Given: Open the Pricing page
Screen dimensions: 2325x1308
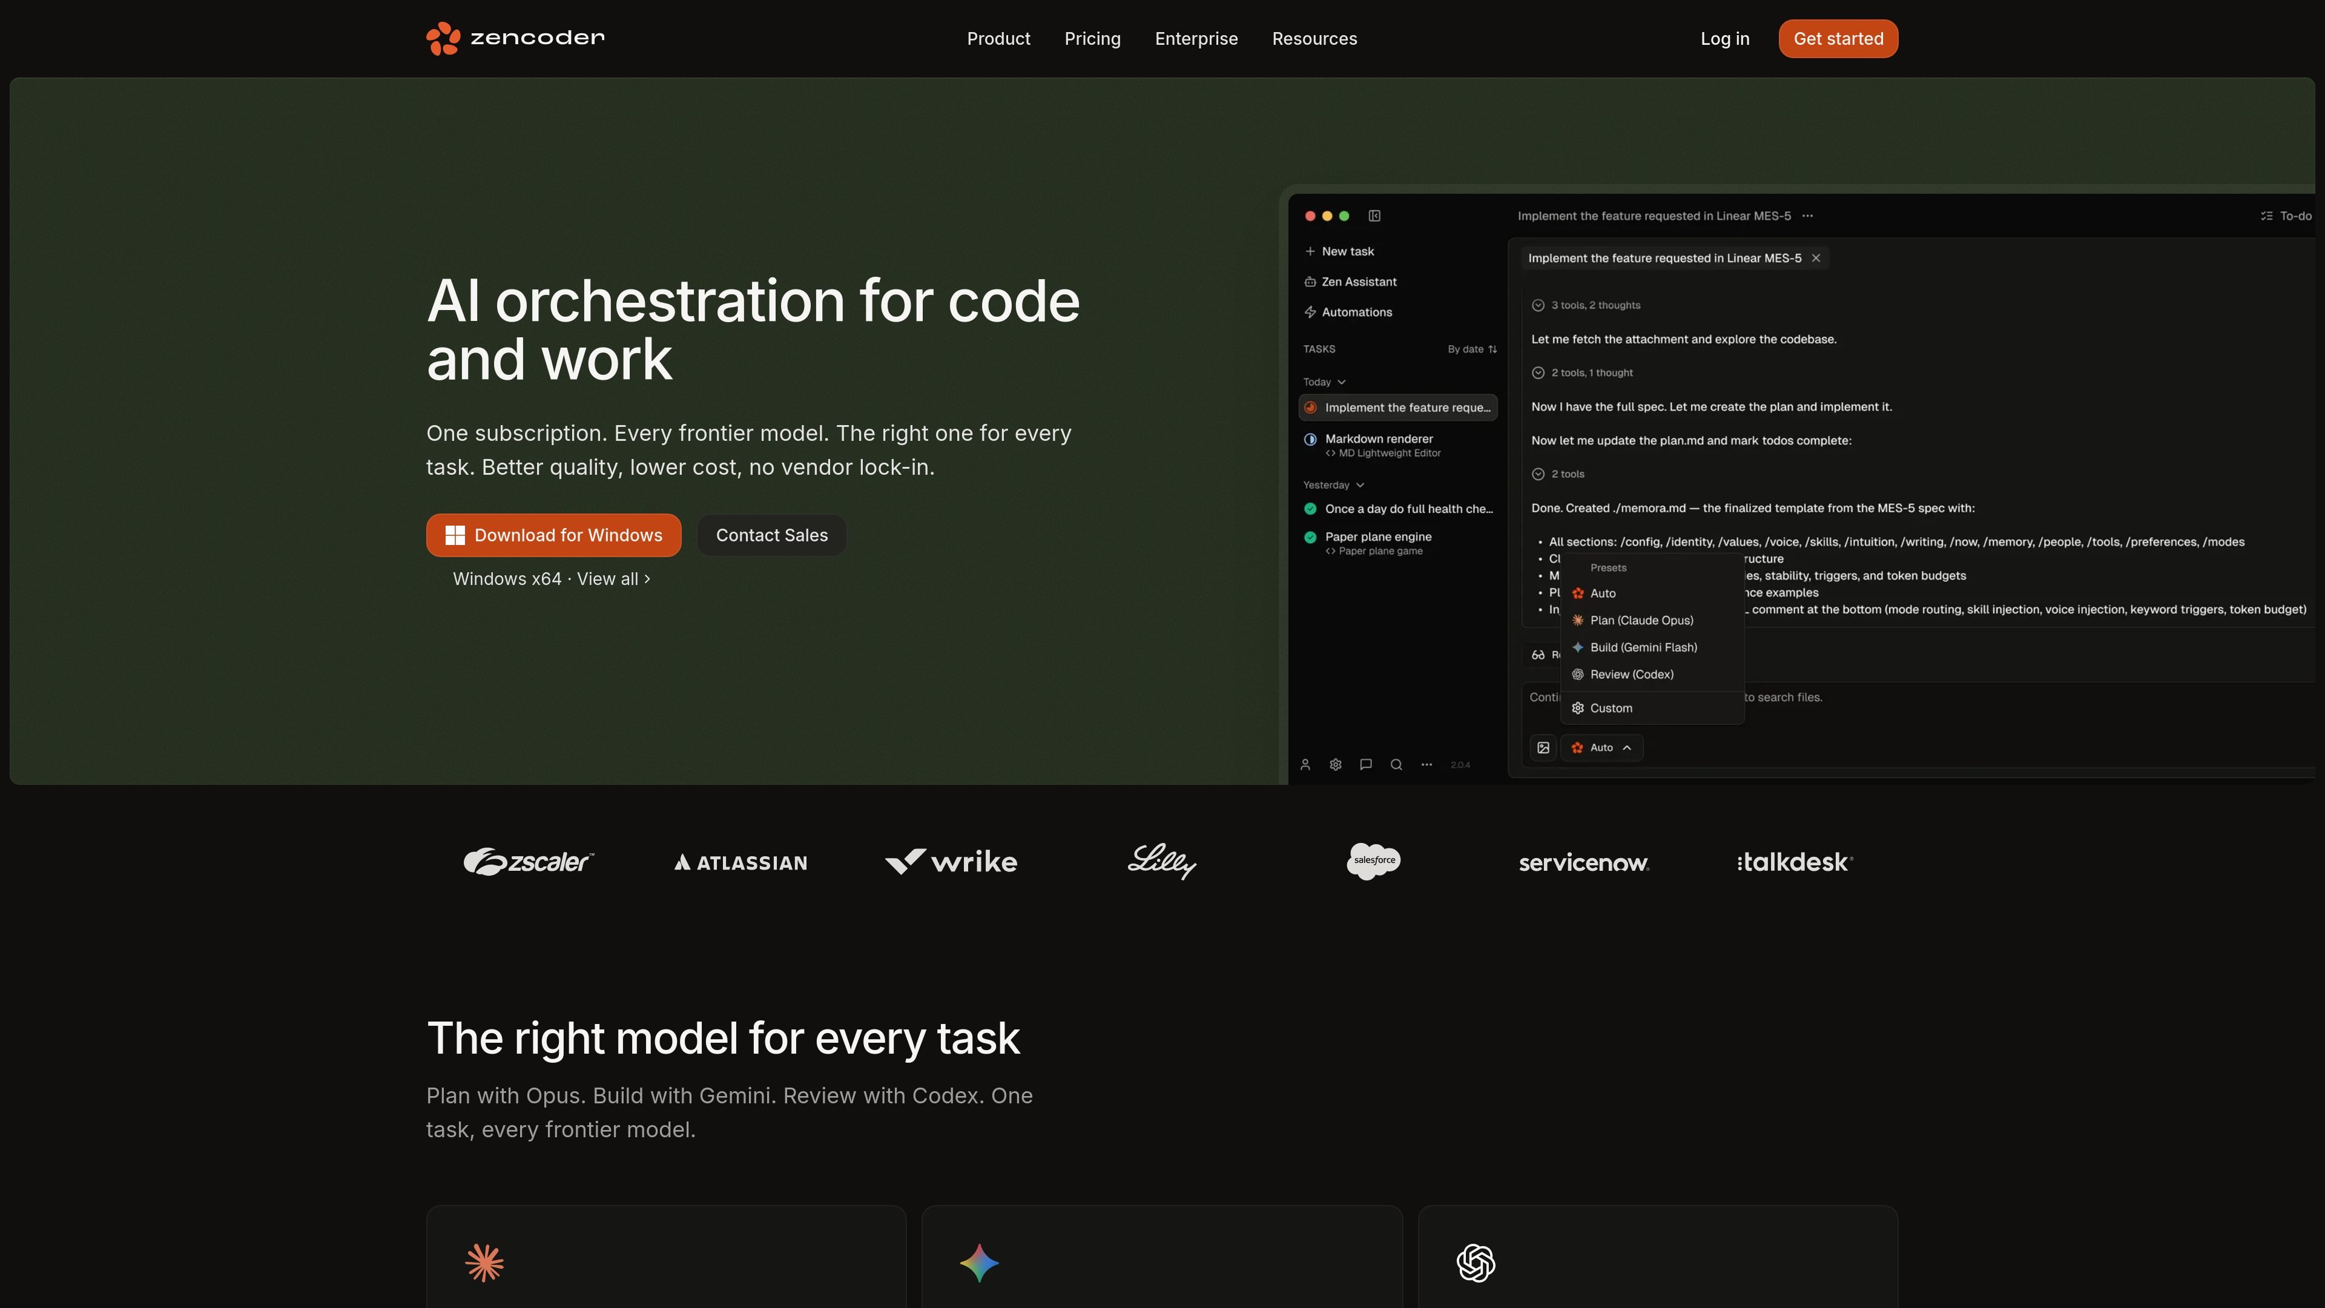Looking at the screenshot, I should [x=1092, y=39].
